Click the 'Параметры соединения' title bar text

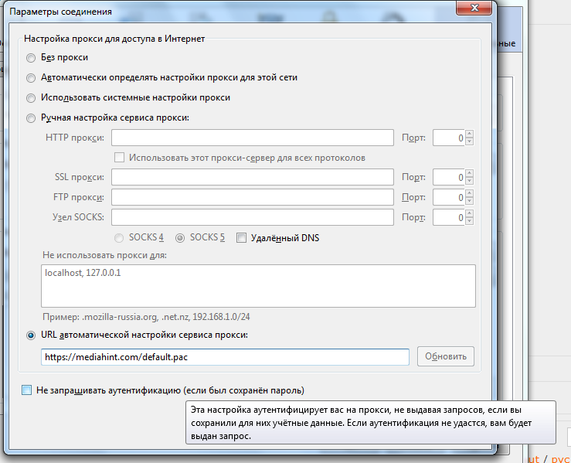click(60, 12)
